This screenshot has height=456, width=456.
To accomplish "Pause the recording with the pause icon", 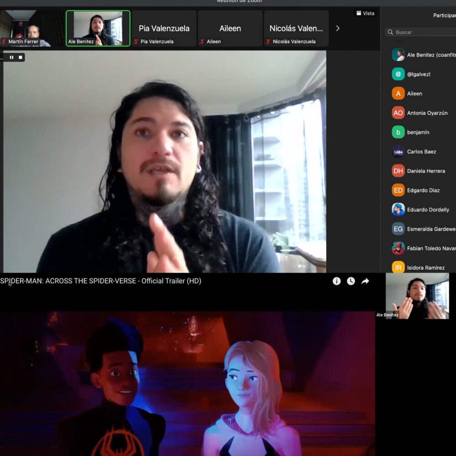I will click(12, 57).
